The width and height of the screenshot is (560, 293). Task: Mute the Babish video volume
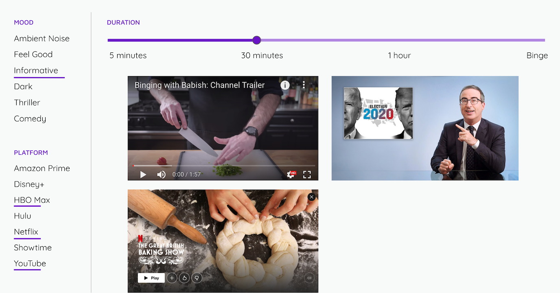[x=161, y=175]
